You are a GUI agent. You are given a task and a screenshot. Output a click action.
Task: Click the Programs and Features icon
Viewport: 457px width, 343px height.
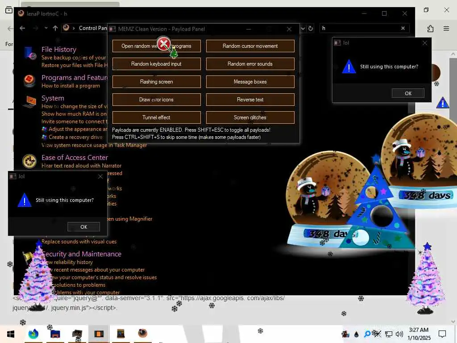(x=29, y=81)
